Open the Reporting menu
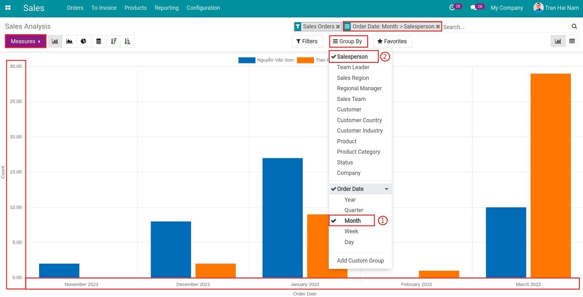Viewport: 583px width, 297px height. (x=166, y=8)
